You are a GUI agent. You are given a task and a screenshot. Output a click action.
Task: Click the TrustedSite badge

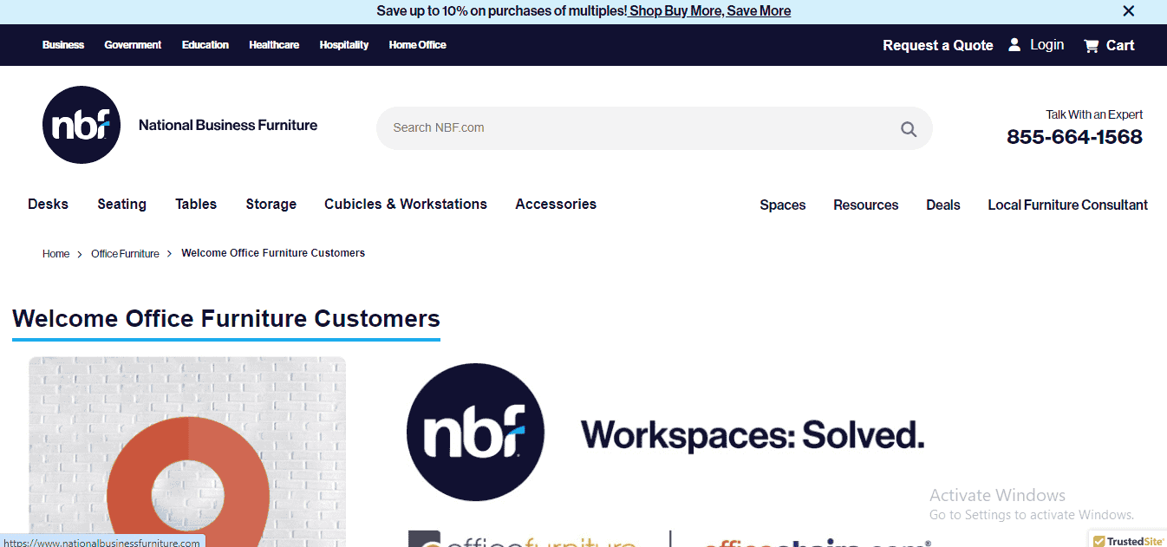1128,540
